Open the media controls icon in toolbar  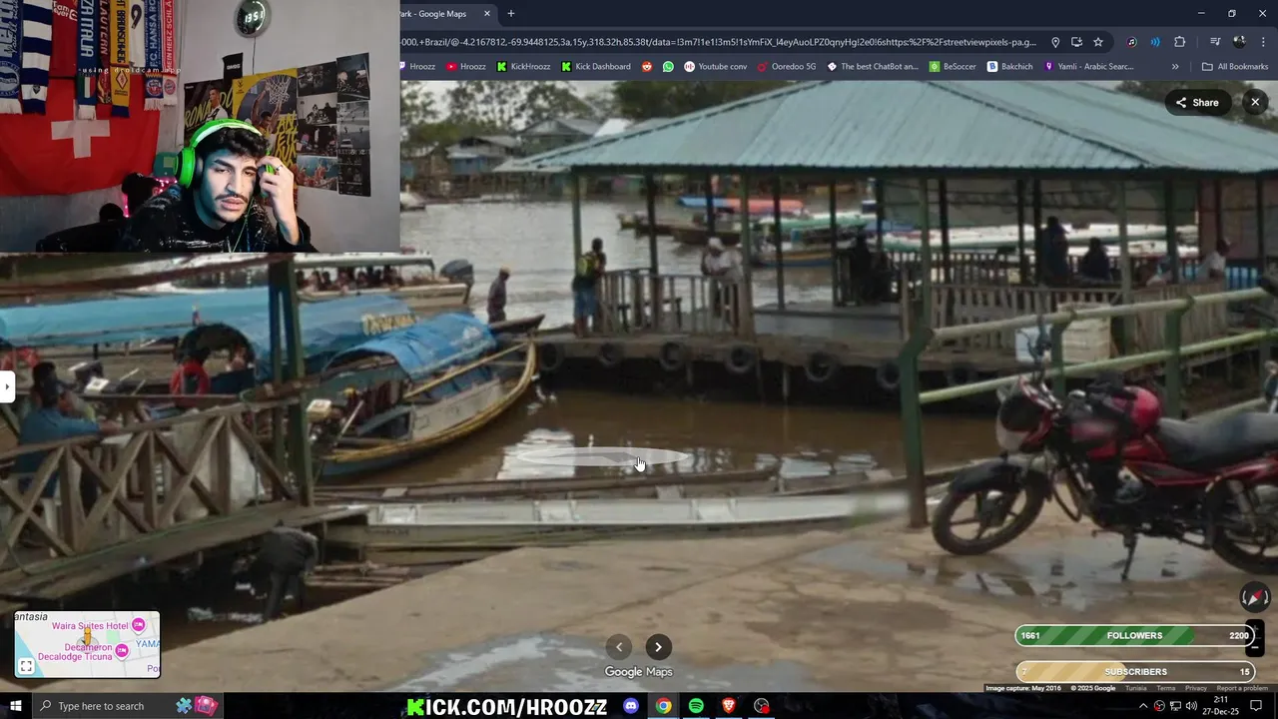tap(1215, 42)
